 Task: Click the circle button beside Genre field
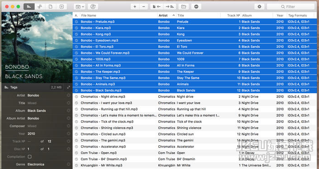click(x=69, y=164)
